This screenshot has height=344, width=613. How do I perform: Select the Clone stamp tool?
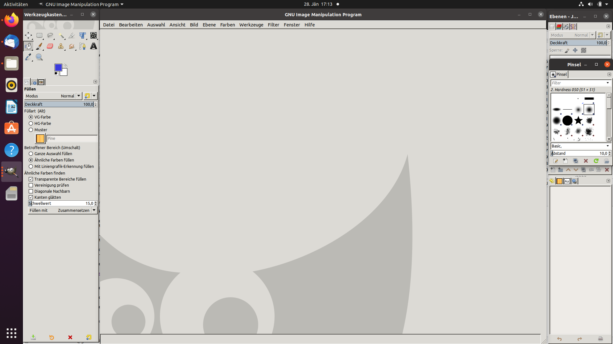(x=61, y=47)
